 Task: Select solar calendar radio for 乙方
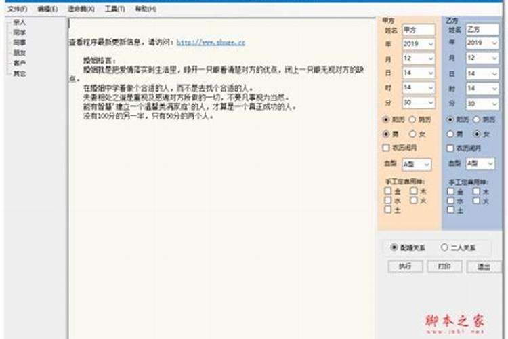pos(450,119)
